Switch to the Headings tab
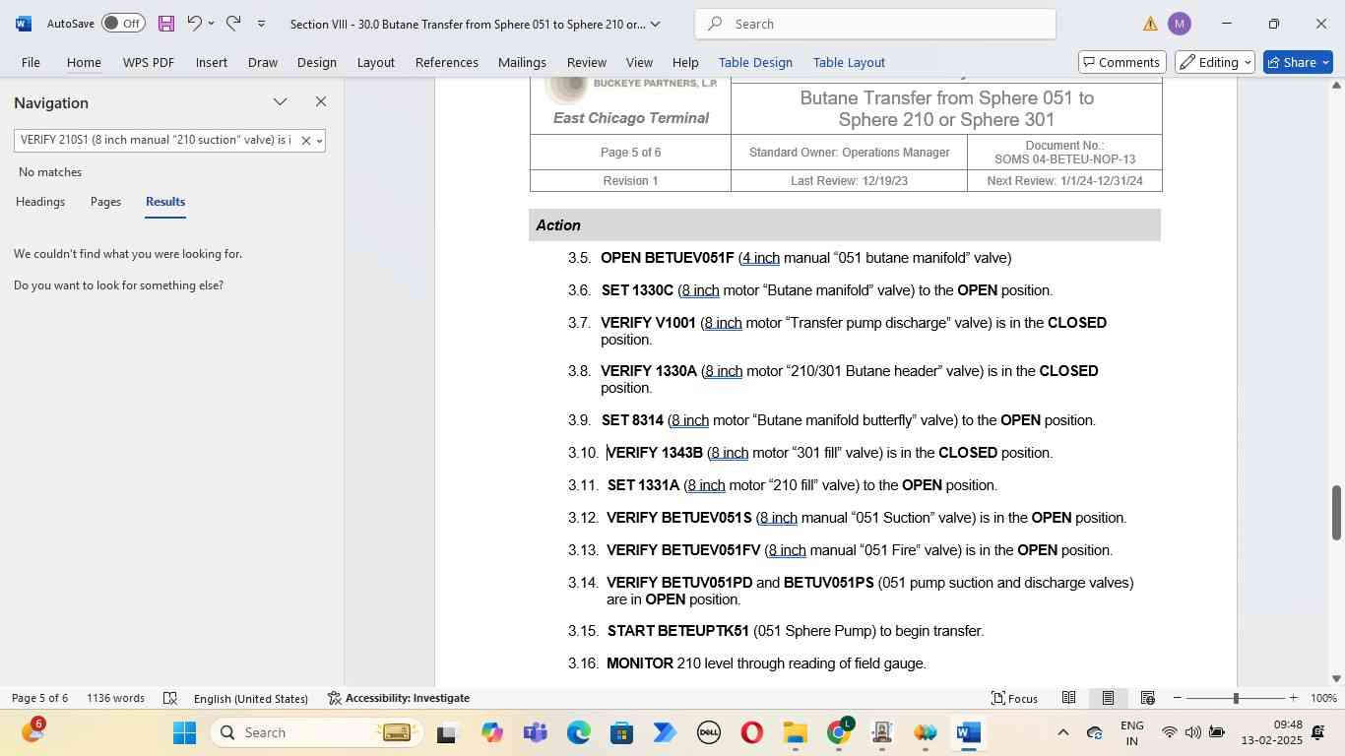The width and height of the screenshot is (1345, 756). coord(40,202)
